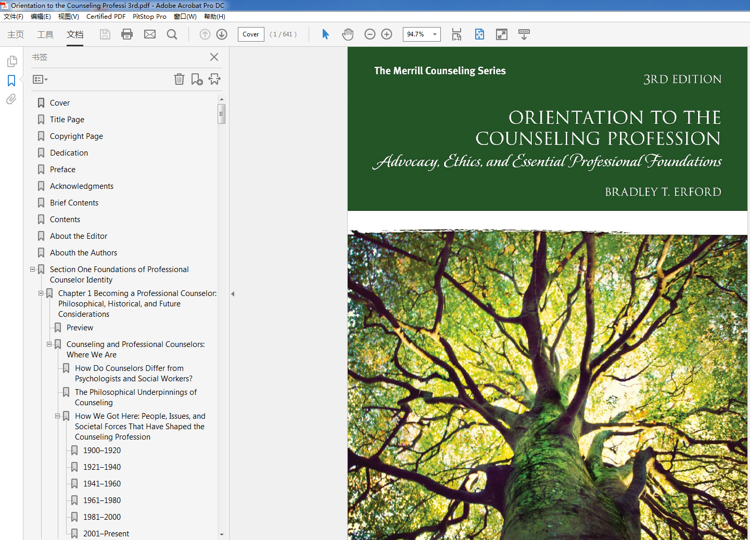Select the Copyright Page bookmark
The width and height of the screenshot is (750, 540).
point(77,136)
